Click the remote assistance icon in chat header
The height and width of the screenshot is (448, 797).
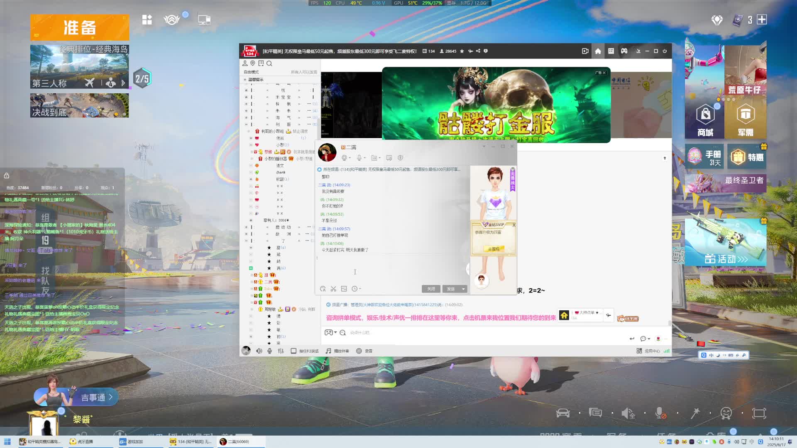pos(389,158)
